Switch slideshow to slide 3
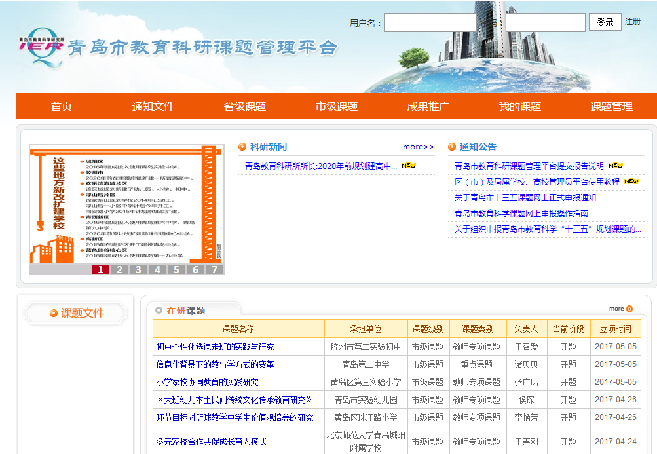Image resolution: width=657 pixels, height=454 pixels. (138, 269)
